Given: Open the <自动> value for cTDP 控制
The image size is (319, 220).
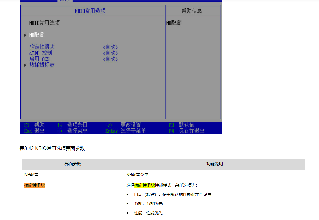Looking at the screenshot, I should point(110,53).
